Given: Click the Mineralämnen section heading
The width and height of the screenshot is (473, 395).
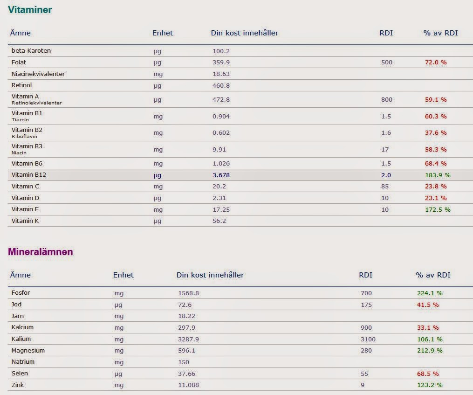Looking at the screenshot, I should [41, 251].
